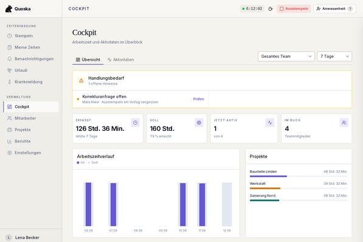
Task: Click the thermometer icon beside Krankmeldung
Action: [x=10, y=81]
